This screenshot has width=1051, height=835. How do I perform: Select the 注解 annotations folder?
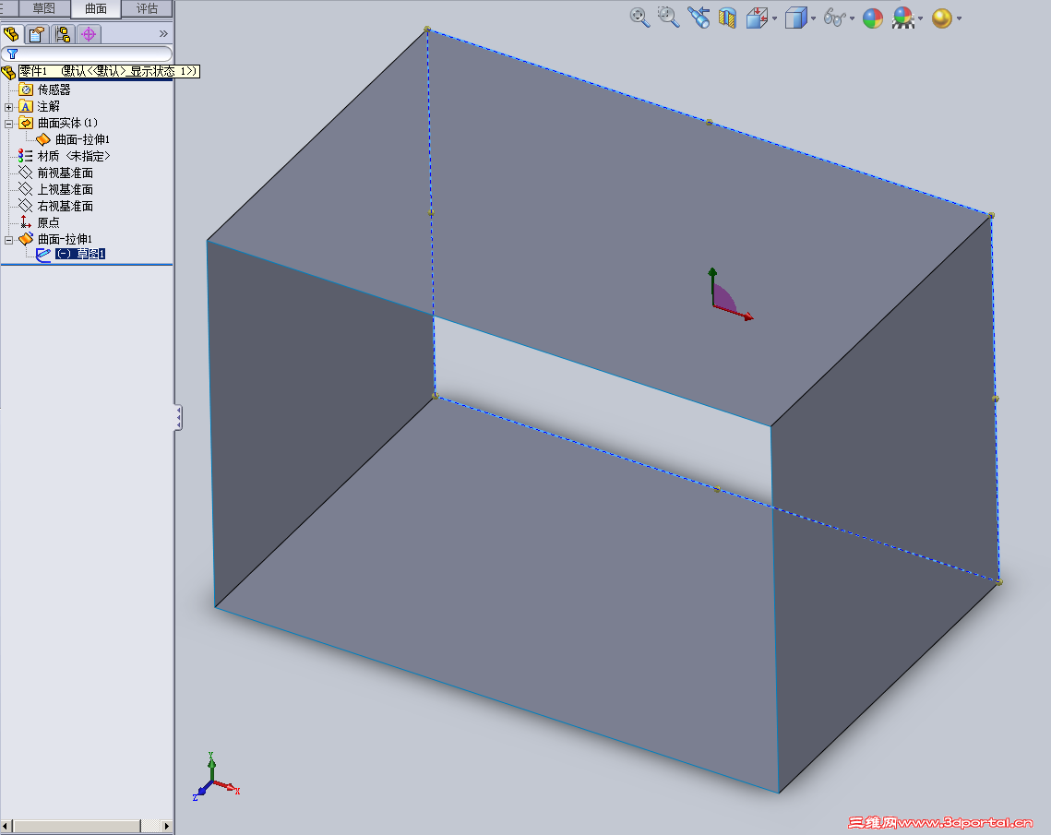[x=40, y=106]
